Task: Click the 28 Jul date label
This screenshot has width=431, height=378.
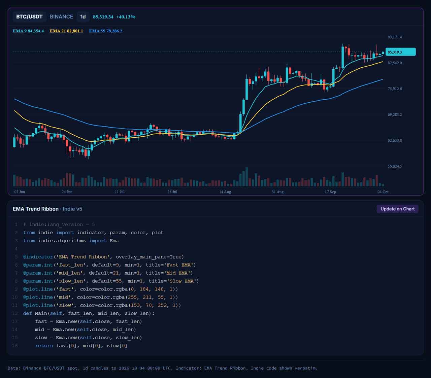Action: point(172,192)
